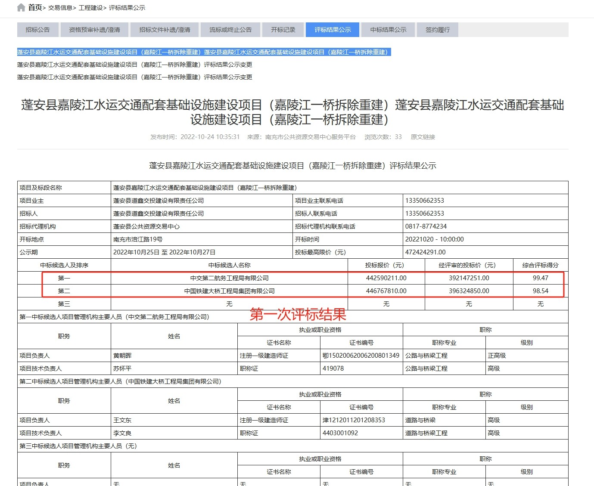Viewport: 594px width, 486px height.
Task: Click the home icon in breadcrumb
Action: click(21, 7)
